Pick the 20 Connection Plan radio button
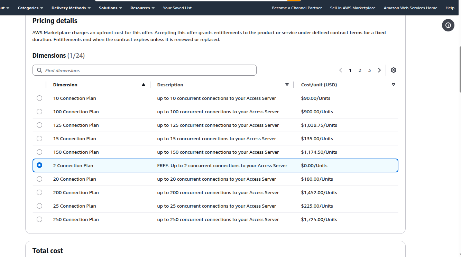 point(39,179)
